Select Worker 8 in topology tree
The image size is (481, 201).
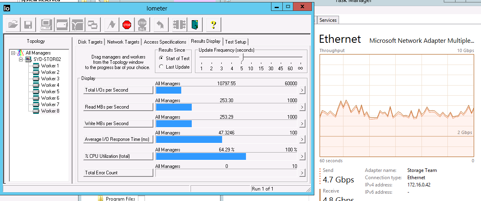click(x=50, y=111)
